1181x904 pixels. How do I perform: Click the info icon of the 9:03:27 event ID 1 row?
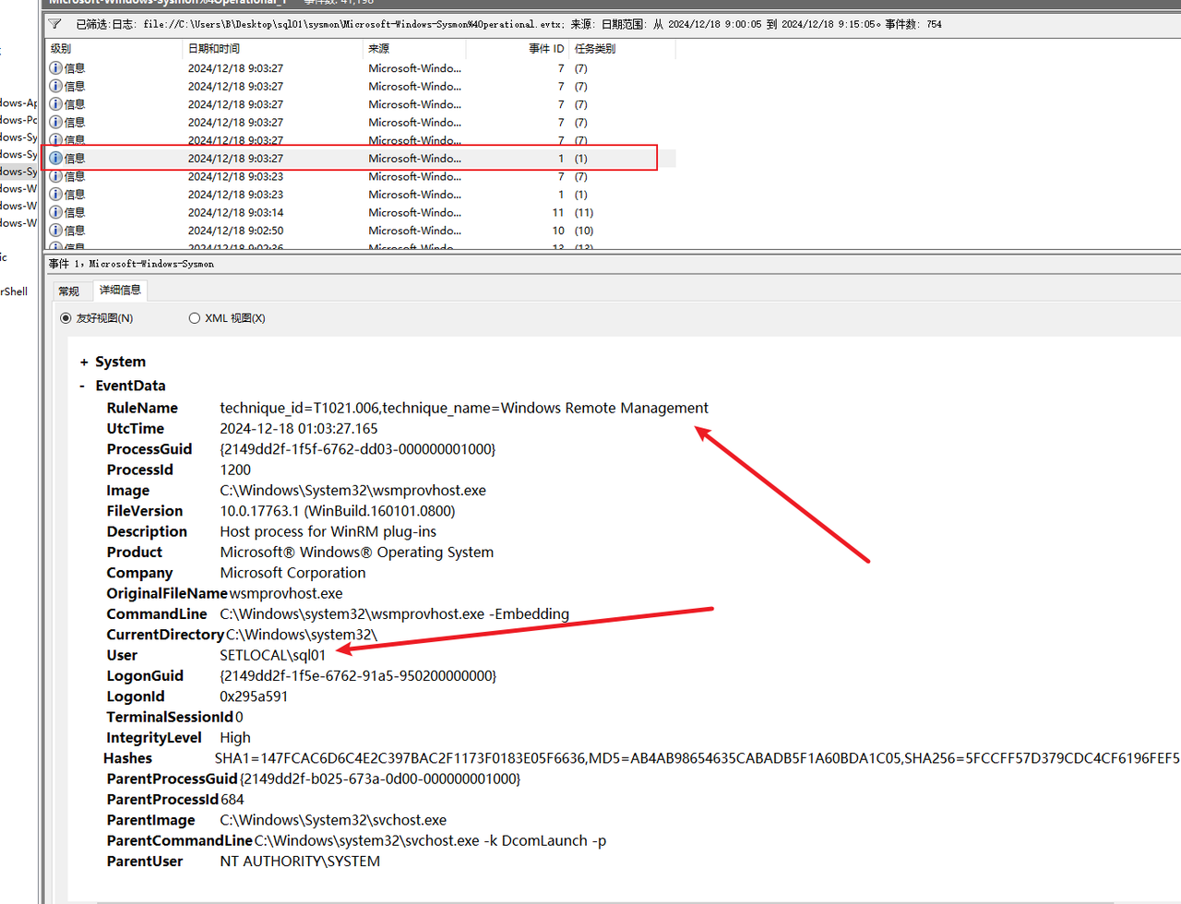pyautogui.click(x=55, y=159)
